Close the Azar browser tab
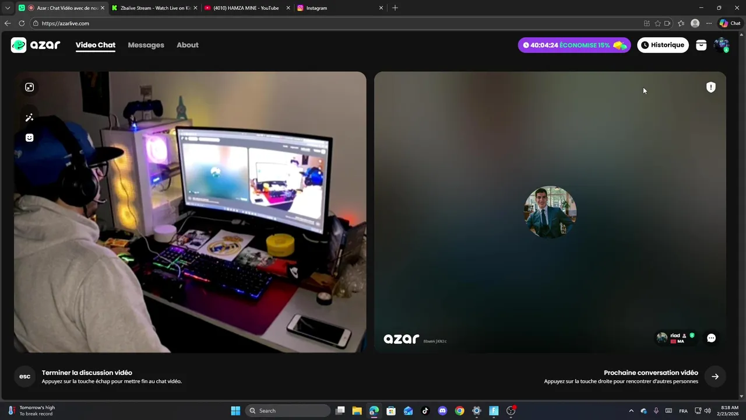Image resolution: width=746 pixels, height=420 pixels. point(103,8)
